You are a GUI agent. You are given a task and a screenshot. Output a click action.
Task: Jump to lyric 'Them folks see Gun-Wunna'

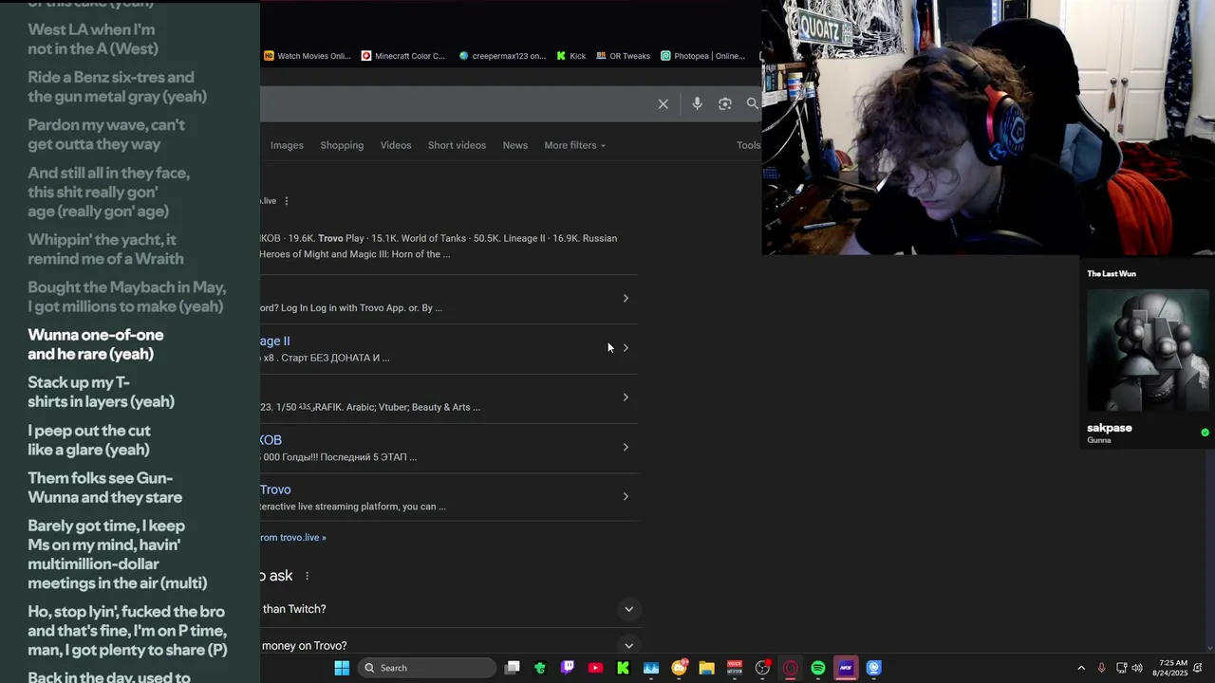click(x=105, y=488)
